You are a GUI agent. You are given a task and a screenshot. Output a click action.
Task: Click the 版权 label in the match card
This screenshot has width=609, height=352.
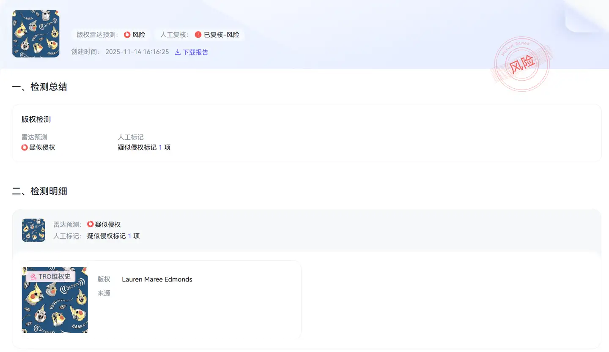(x=104, y=279)
